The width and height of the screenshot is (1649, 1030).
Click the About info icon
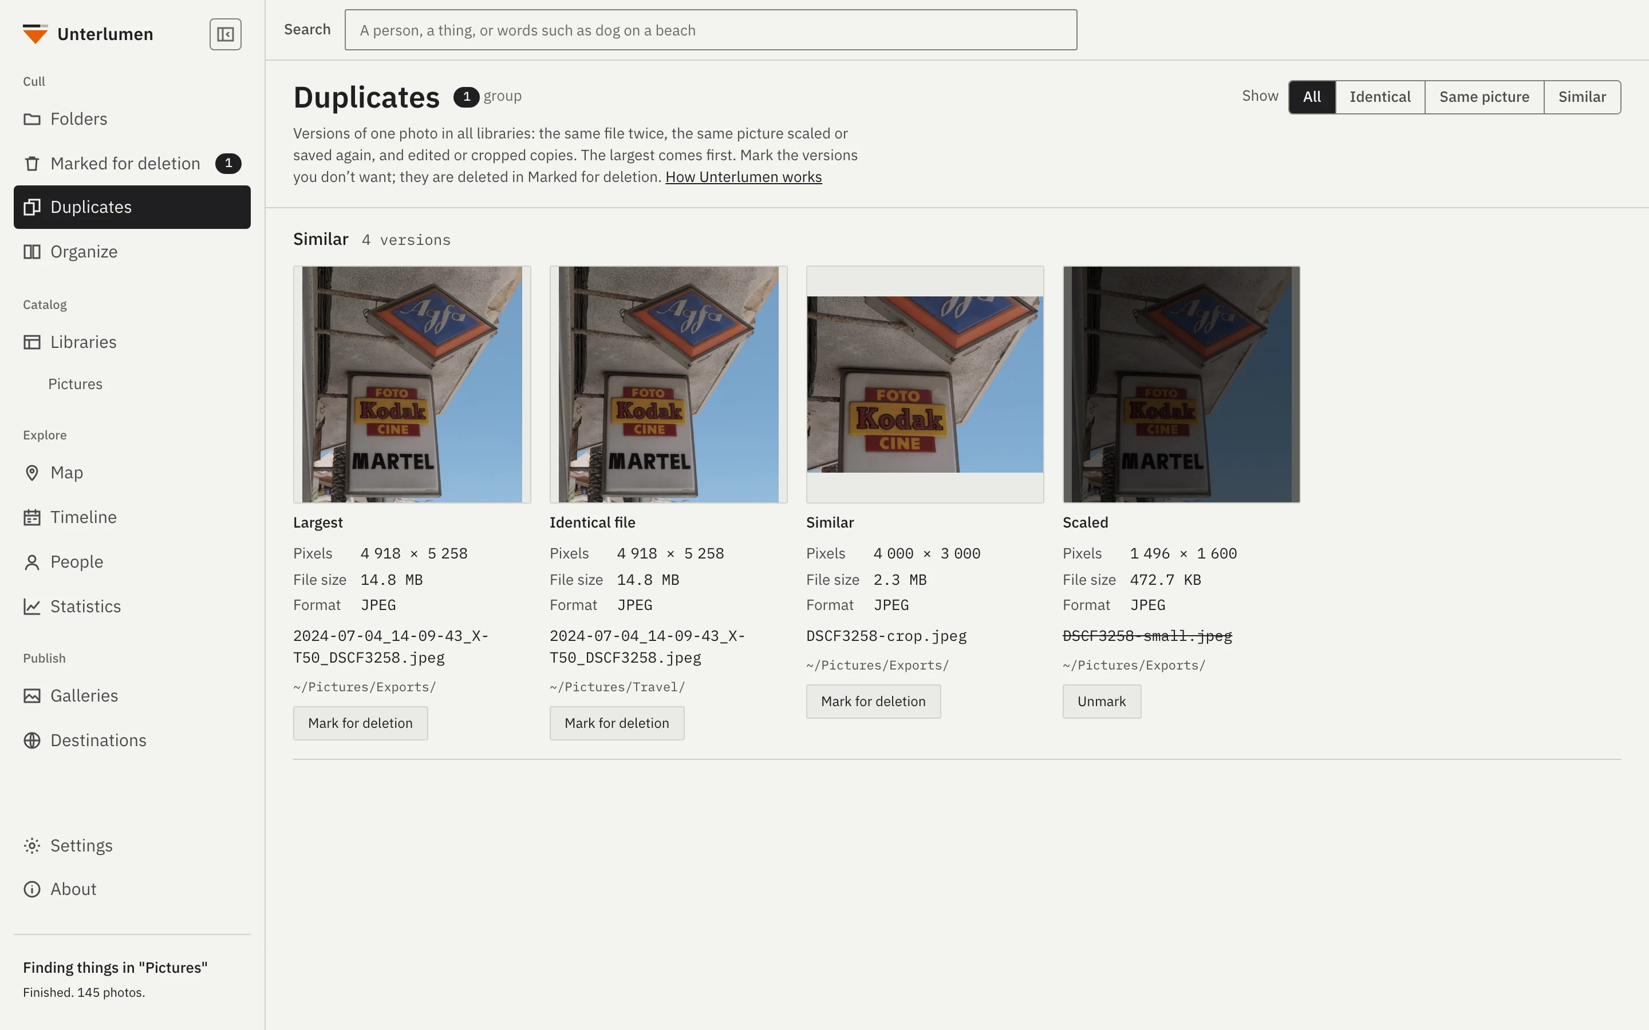pyautogui.click(x=32, y=890)
